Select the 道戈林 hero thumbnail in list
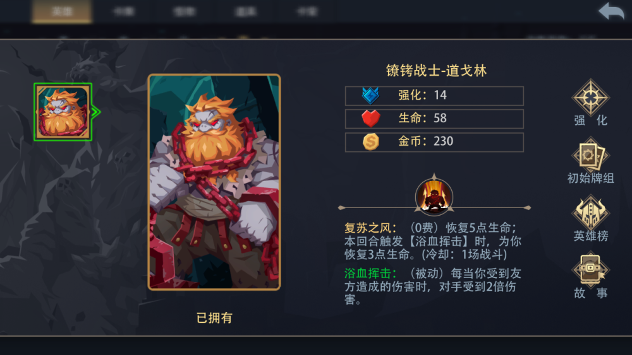 point(63,112)
